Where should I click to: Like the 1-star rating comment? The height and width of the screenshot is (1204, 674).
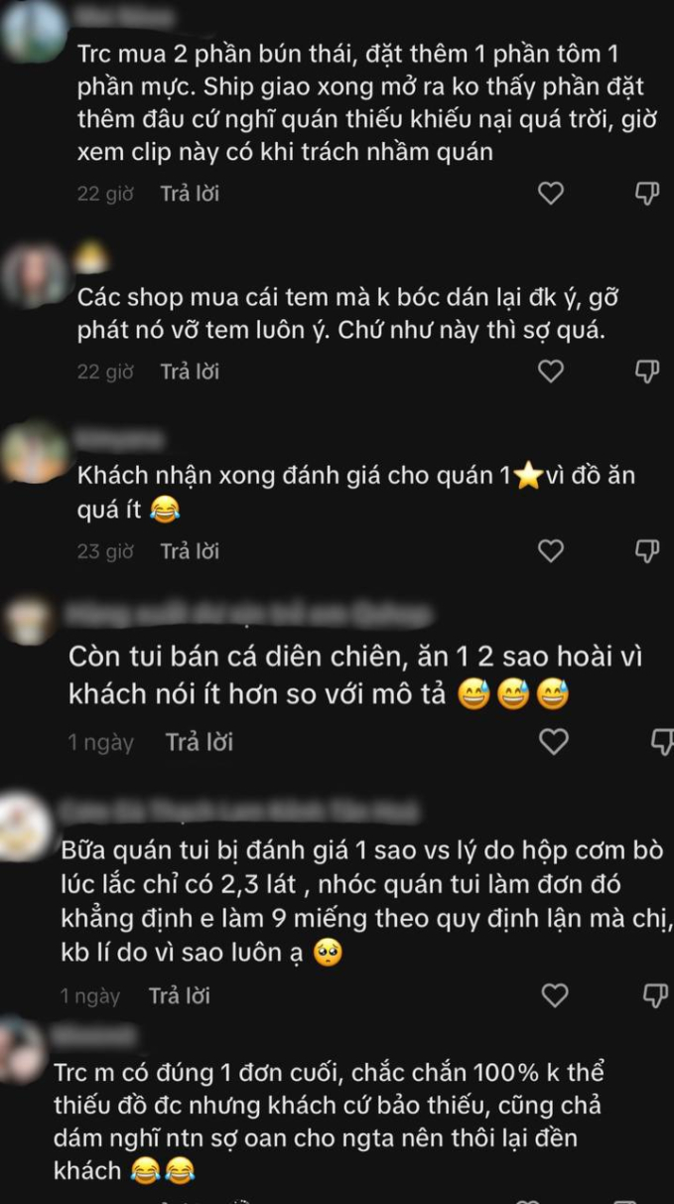pyautogui.click(x=551, y=550)
